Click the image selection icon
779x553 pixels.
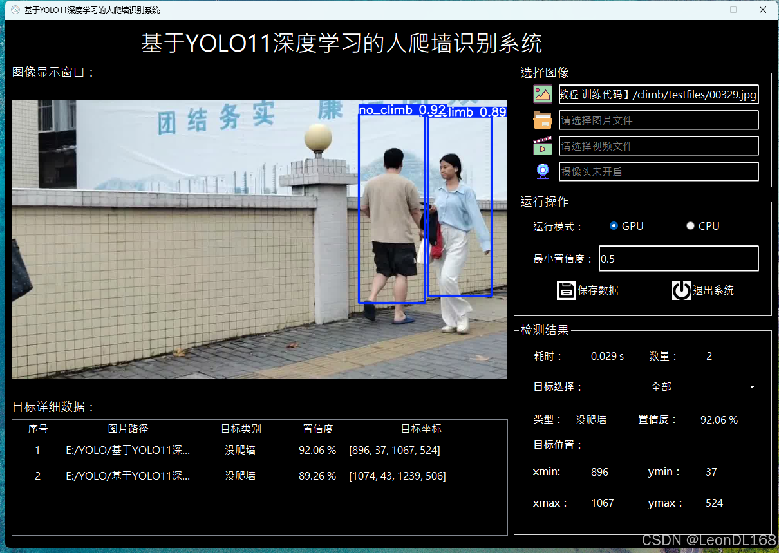click(x=543, y=94)
